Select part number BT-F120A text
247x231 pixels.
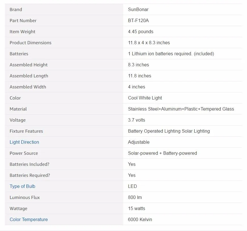[138, 20]
